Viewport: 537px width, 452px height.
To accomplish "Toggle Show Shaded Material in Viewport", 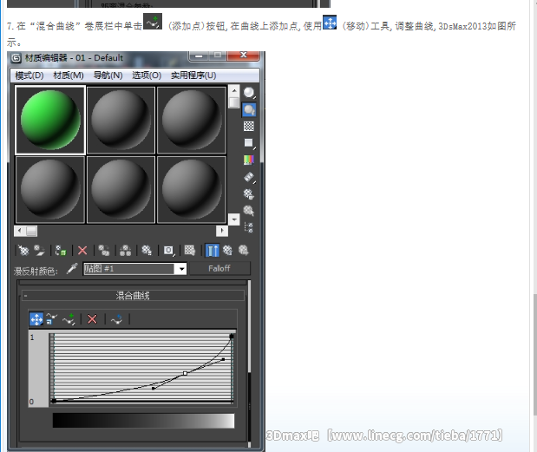I will tap(190, 251).
